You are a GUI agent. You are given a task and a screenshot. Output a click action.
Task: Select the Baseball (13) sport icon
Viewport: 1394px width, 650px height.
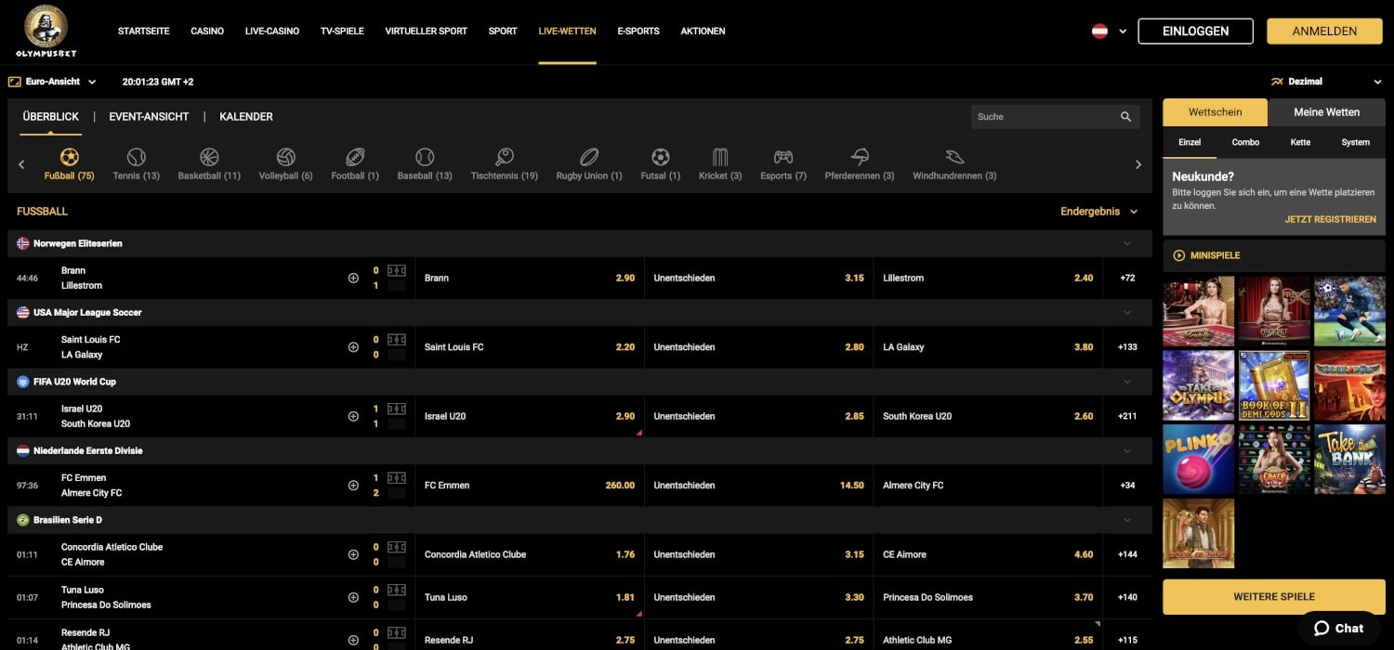[425, 157]
